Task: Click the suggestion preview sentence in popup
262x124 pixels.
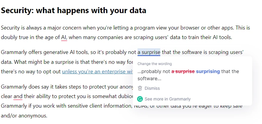Action: tap(188, 75)
